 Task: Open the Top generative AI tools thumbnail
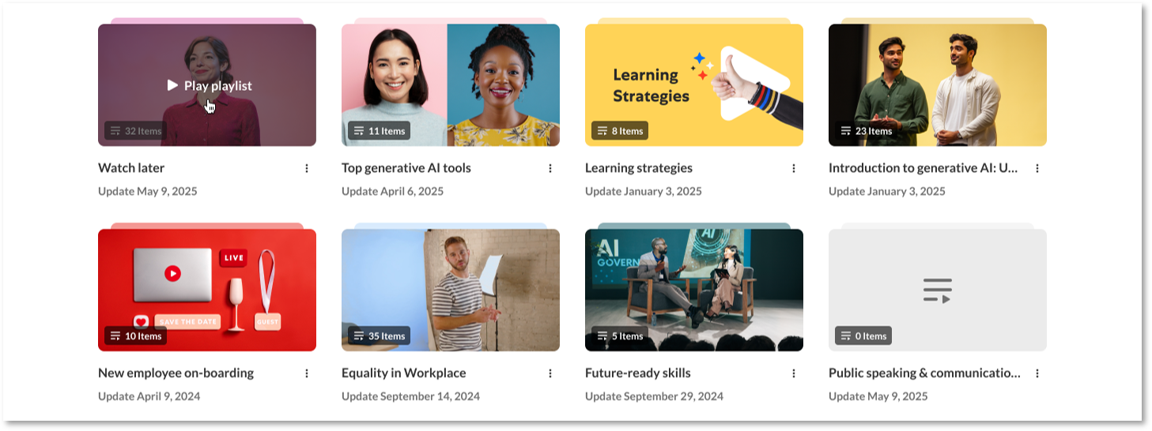[x=451, y=85]
